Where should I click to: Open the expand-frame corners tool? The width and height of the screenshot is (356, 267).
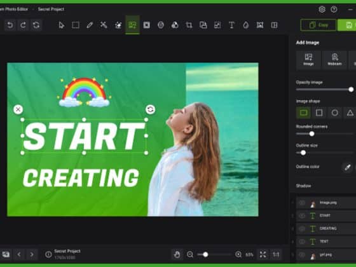click(x=260, y=25)
